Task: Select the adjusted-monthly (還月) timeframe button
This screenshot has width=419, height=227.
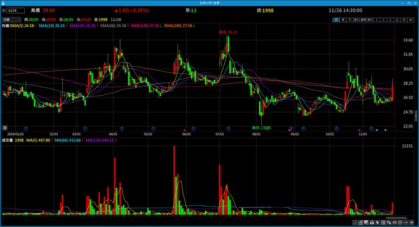Action: pyautogui.click(x=370, y=20)
